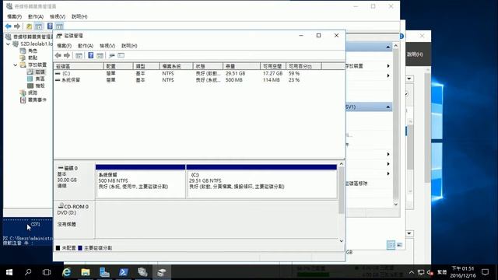Click Actions pane scrollbar down arrow

coord(396,204)
